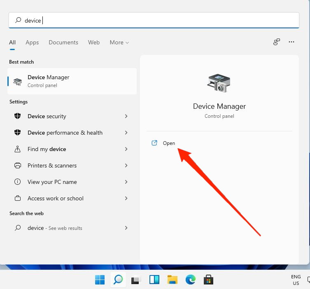Expand Device security result arrow
This screenshot has height=289, width=310.
click(126, 117)
